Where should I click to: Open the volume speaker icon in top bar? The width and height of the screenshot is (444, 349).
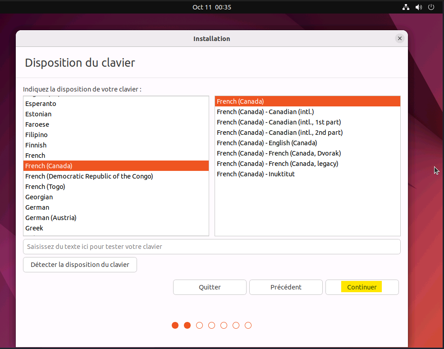point(418,7)
